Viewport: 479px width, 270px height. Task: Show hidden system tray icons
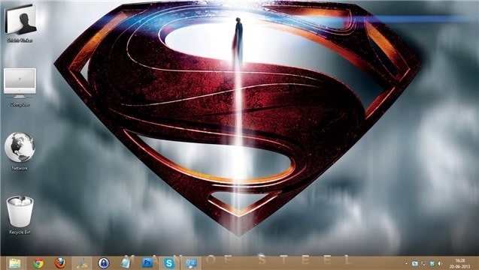click(406, 263)
